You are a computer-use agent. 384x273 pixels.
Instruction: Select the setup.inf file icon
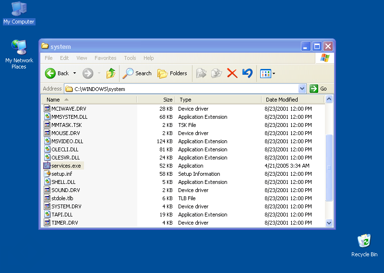click(x=47, y=174)
